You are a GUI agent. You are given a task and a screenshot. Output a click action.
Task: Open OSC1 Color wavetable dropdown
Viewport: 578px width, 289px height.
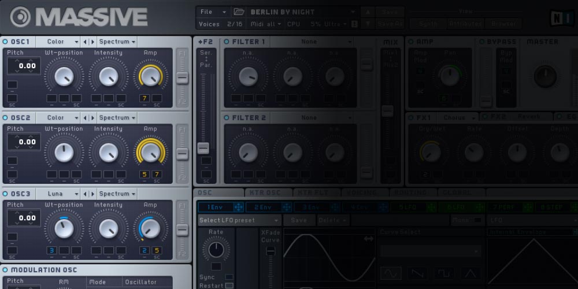[58, 42]
